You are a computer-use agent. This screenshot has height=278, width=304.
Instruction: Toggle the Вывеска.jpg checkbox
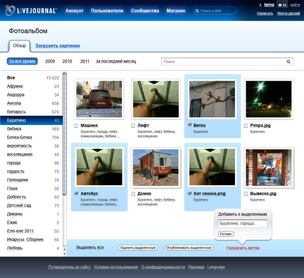click(x=246, y=194)
